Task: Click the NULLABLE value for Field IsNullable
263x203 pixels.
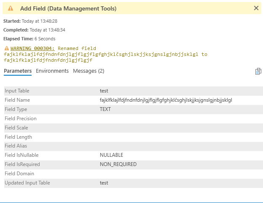Action: [x=111, y=155]
